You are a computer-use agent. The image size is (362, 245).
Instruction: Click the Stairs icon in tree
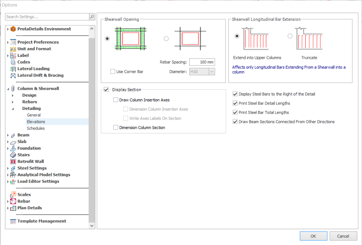(x=13, y=155)
